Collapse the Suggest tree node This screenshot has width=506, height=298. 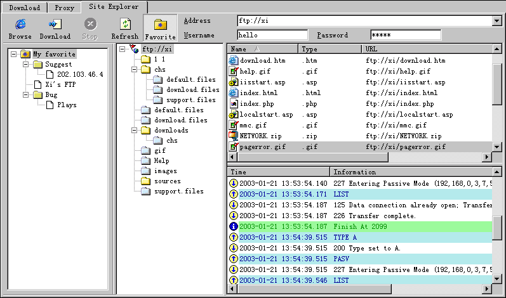click(x=25, y=65)
